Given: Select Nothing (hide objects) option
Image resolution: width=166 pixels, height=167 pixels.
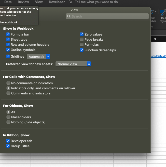Looking at the screenshot, I should [8, 122].
